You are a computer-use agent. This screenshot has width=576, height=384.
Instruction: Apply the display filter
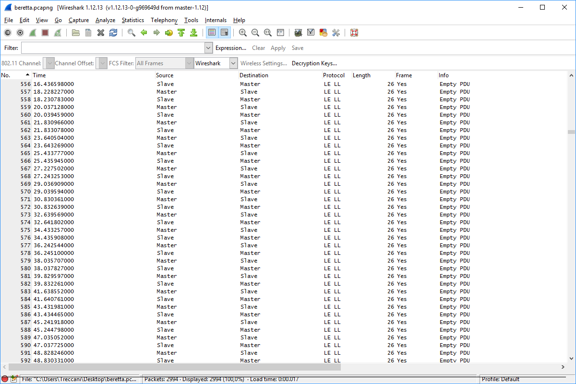click(278, 48)
